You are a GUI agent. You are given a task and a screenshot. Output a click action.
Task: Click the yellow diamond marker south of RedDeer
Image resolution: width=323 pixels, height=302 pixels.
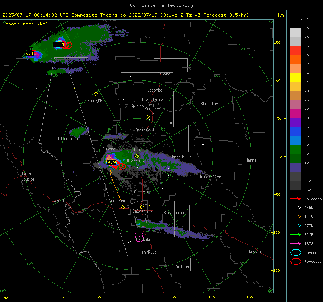148,117
